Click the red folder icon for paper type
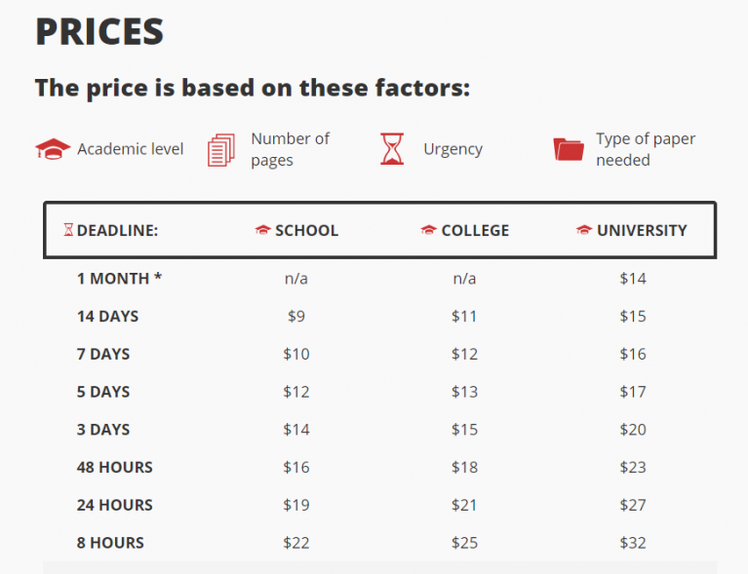 (568, 149)
